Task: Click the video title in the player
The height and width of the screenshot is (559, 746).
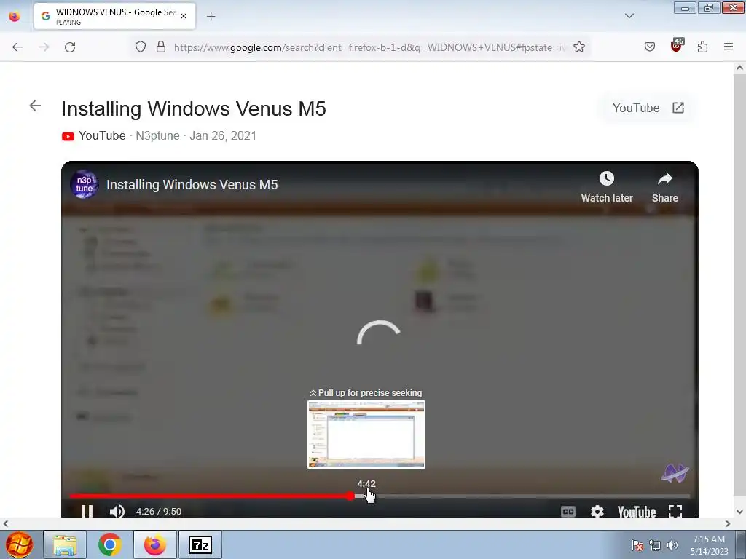Action: point(192,184)
